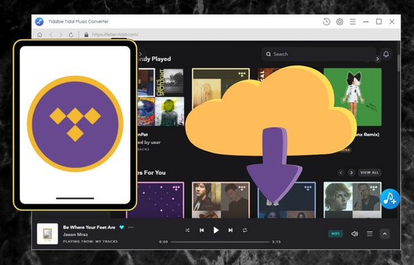Open the play queue icon
The height and width of the screenshot is (265, 414).
pos(370,233)
